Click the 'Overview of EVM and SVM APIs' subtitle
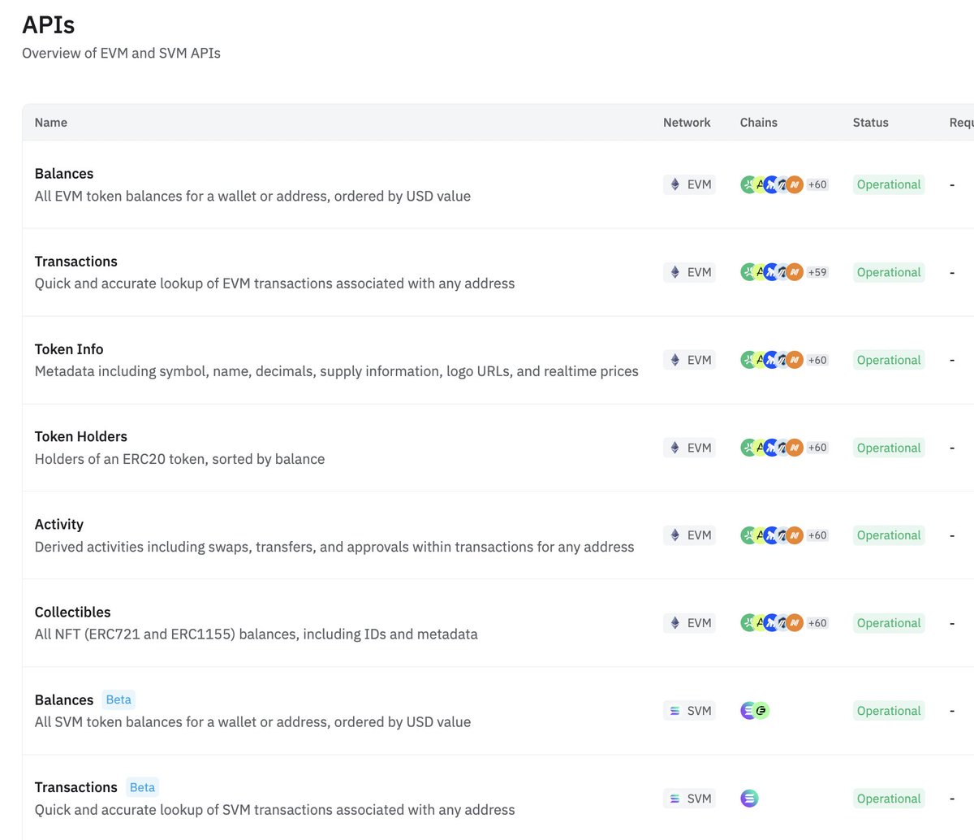This screenshot has width=974, height=840. [x=121, y=54]
